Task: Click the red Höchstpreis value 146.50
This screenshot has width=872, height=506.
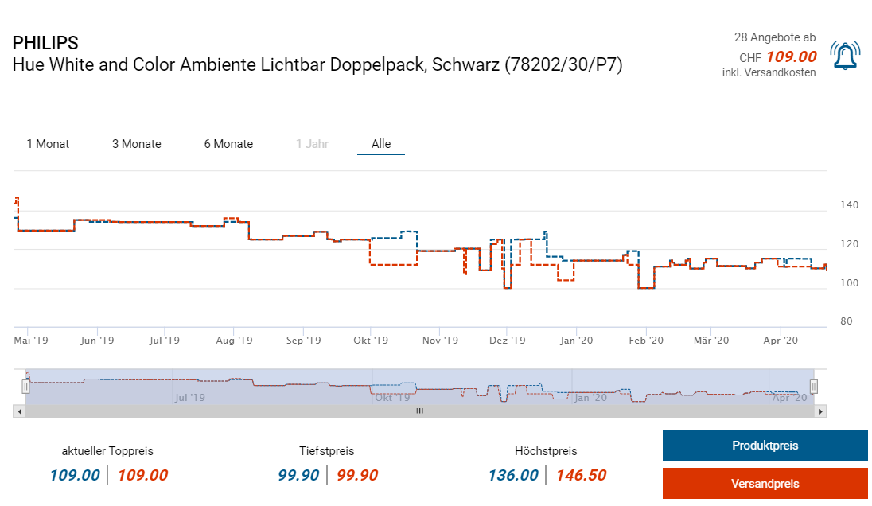Action: point(581,476)
